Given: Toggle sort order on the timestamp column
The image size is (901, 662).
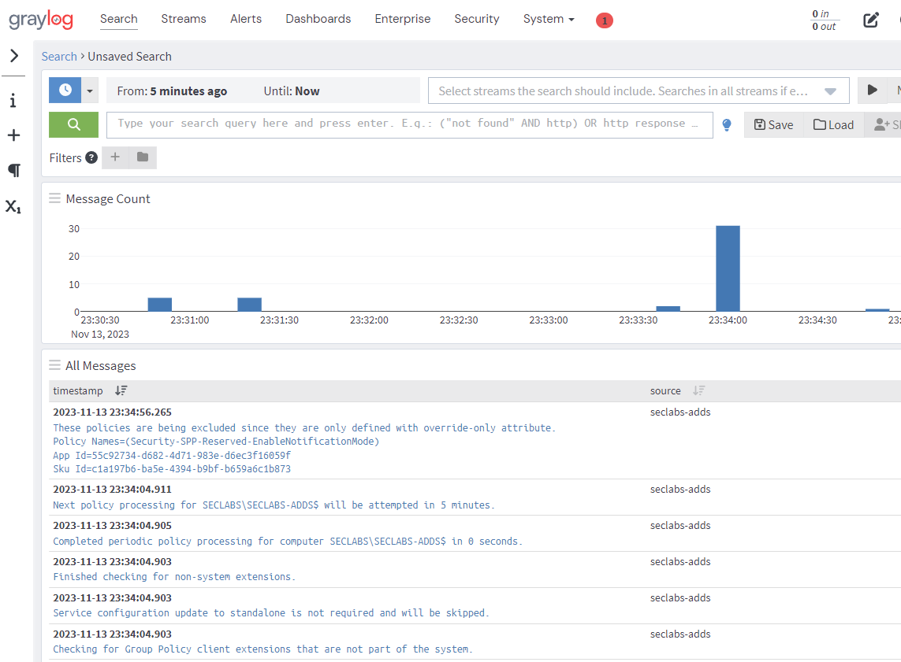Looking at the screenshot, I should pyautogui.click(x=121, y=390).
